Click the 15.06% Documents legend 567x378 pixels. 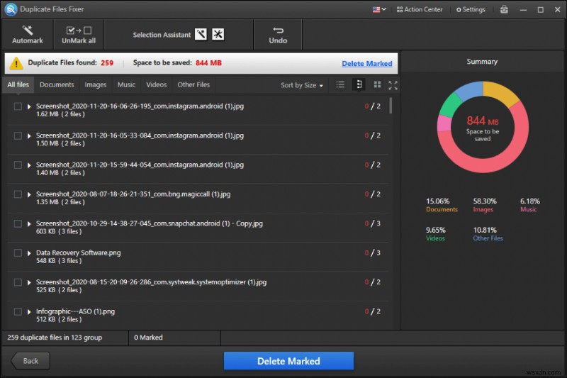pyautogui.click(x=442, y=205)
